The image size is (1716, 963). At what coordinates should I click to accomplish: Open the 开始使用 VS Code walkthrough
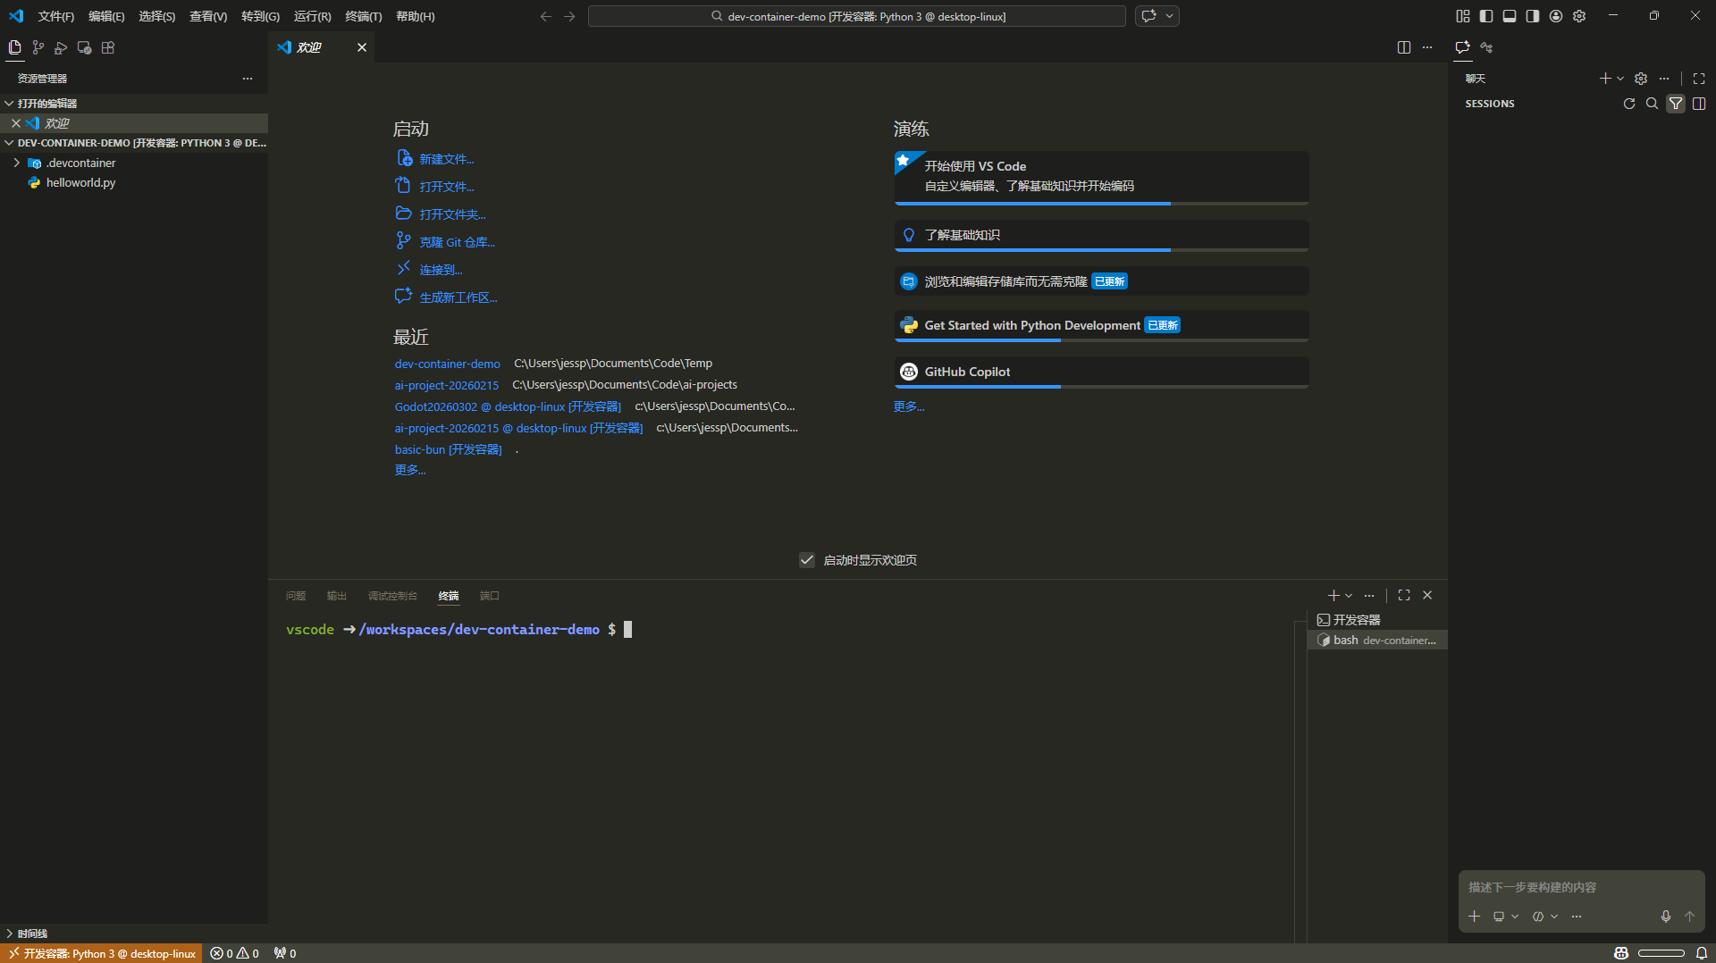[1101, 178]
